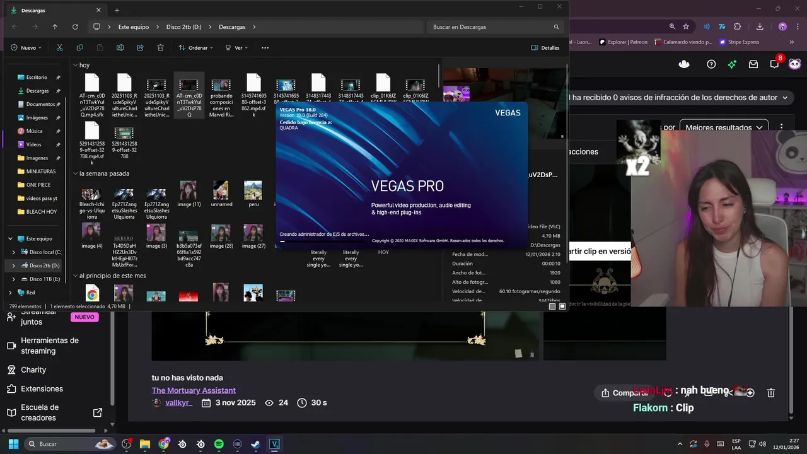Open the Ver view dropdown
The height and width of the screenshot is (454, 807).
coord(236,47)
